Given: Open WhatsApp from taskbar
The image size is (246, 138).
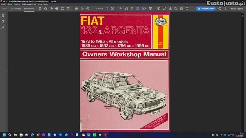Looking at the screenshot, I should pyautogui.click(x=94, y=135).
